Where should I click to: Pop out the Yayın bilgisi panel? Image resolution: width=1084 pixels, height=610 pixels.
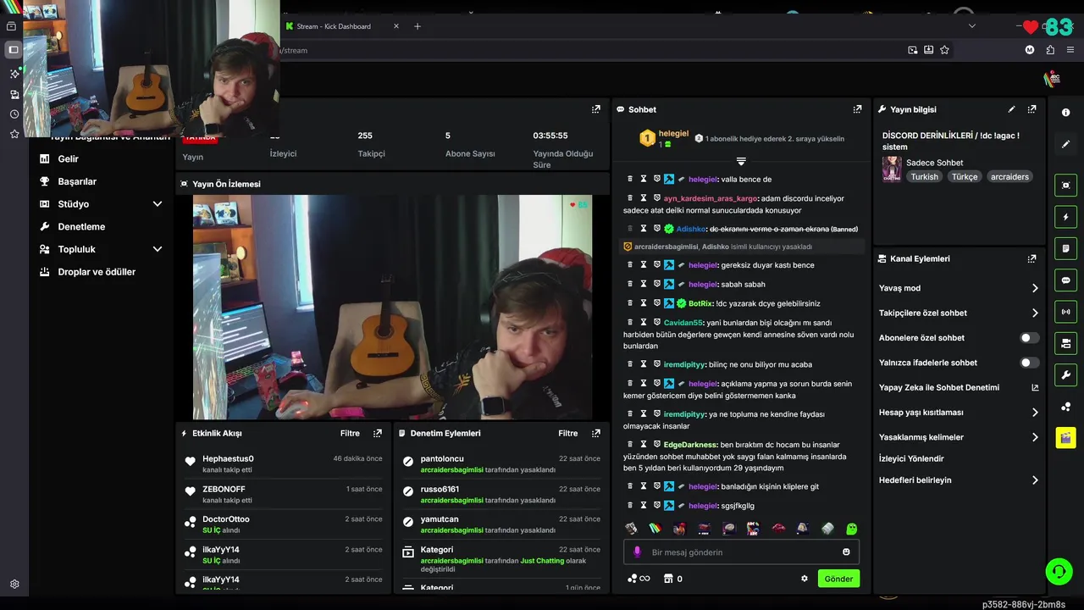click(x=1031, y=109)
